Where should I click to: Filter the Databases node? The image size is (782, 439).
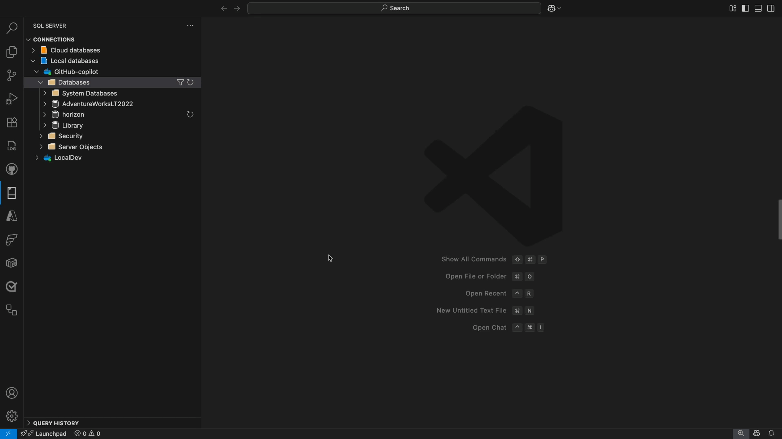(x=180, y=83)
